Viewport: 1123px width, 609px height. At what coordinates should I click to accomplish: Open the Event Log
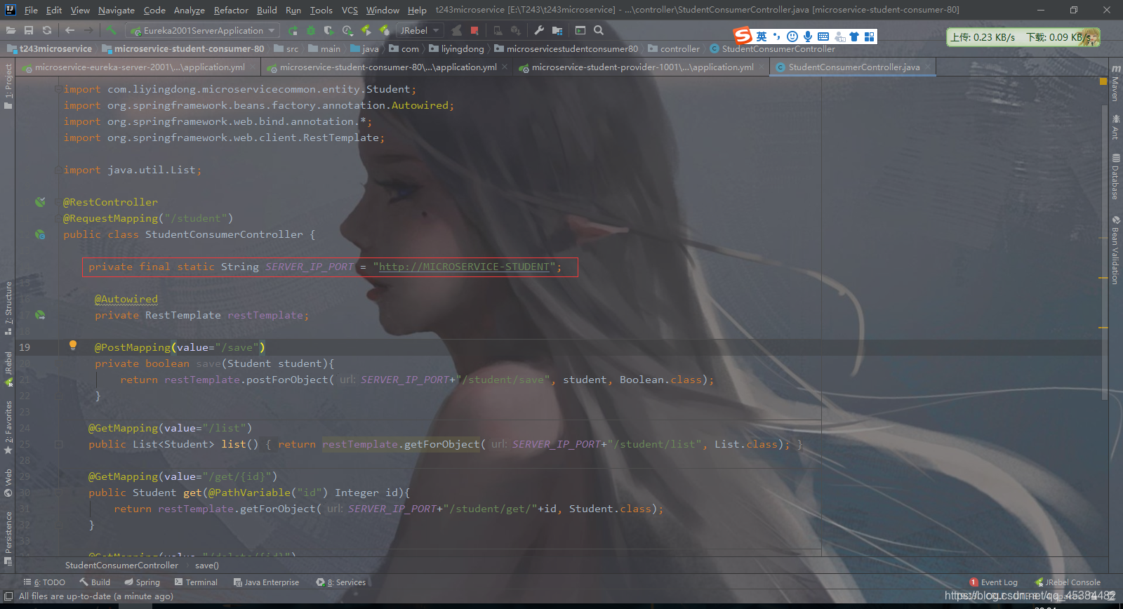[993, 582]
